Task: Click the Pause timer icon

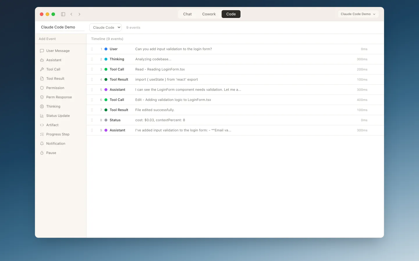Action: click(x=42, y=153)
